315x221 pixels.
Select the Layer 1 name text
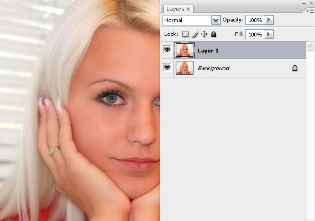pos(208,50)
